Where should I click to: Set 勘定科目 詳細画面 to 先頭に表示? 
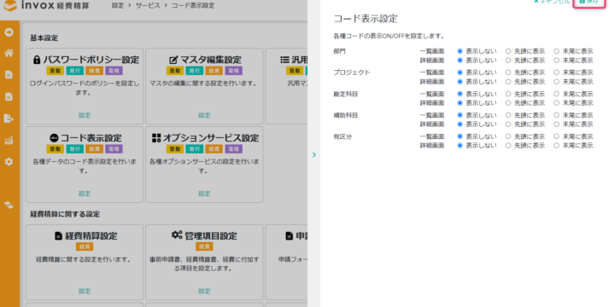pyautogui.click(x=508, y=103)
